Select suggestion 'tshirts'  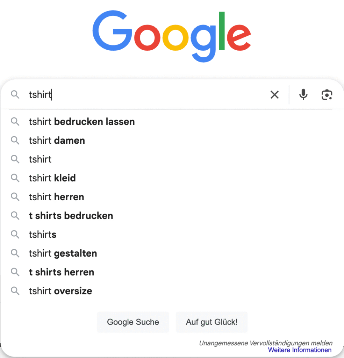[x=42, y=234]
